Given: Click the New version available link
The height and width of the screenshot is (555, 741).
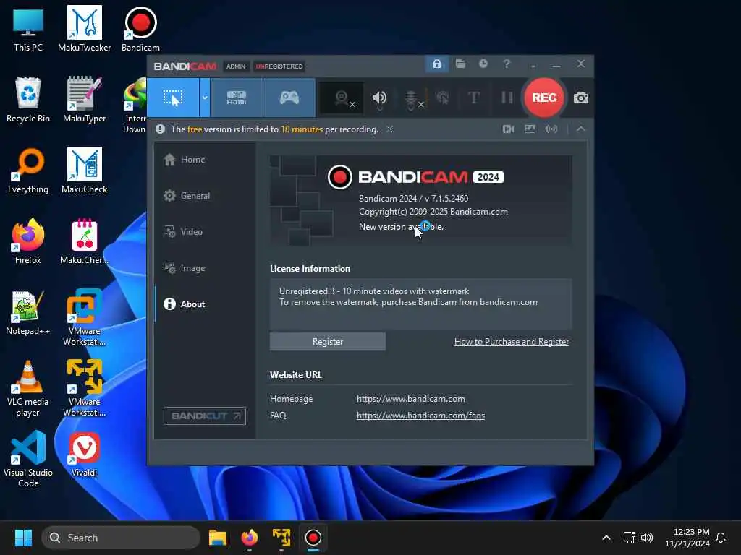Looking at the screenshot, I should [x=401, y=226].
